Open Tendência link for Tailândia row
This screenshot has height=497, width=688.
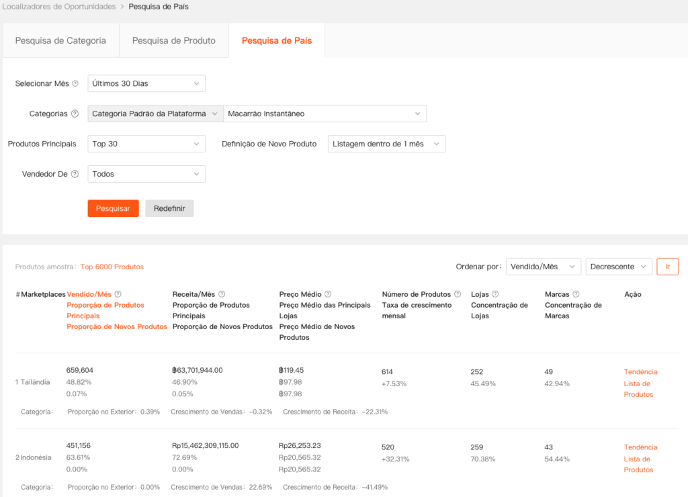pos(640,372)
